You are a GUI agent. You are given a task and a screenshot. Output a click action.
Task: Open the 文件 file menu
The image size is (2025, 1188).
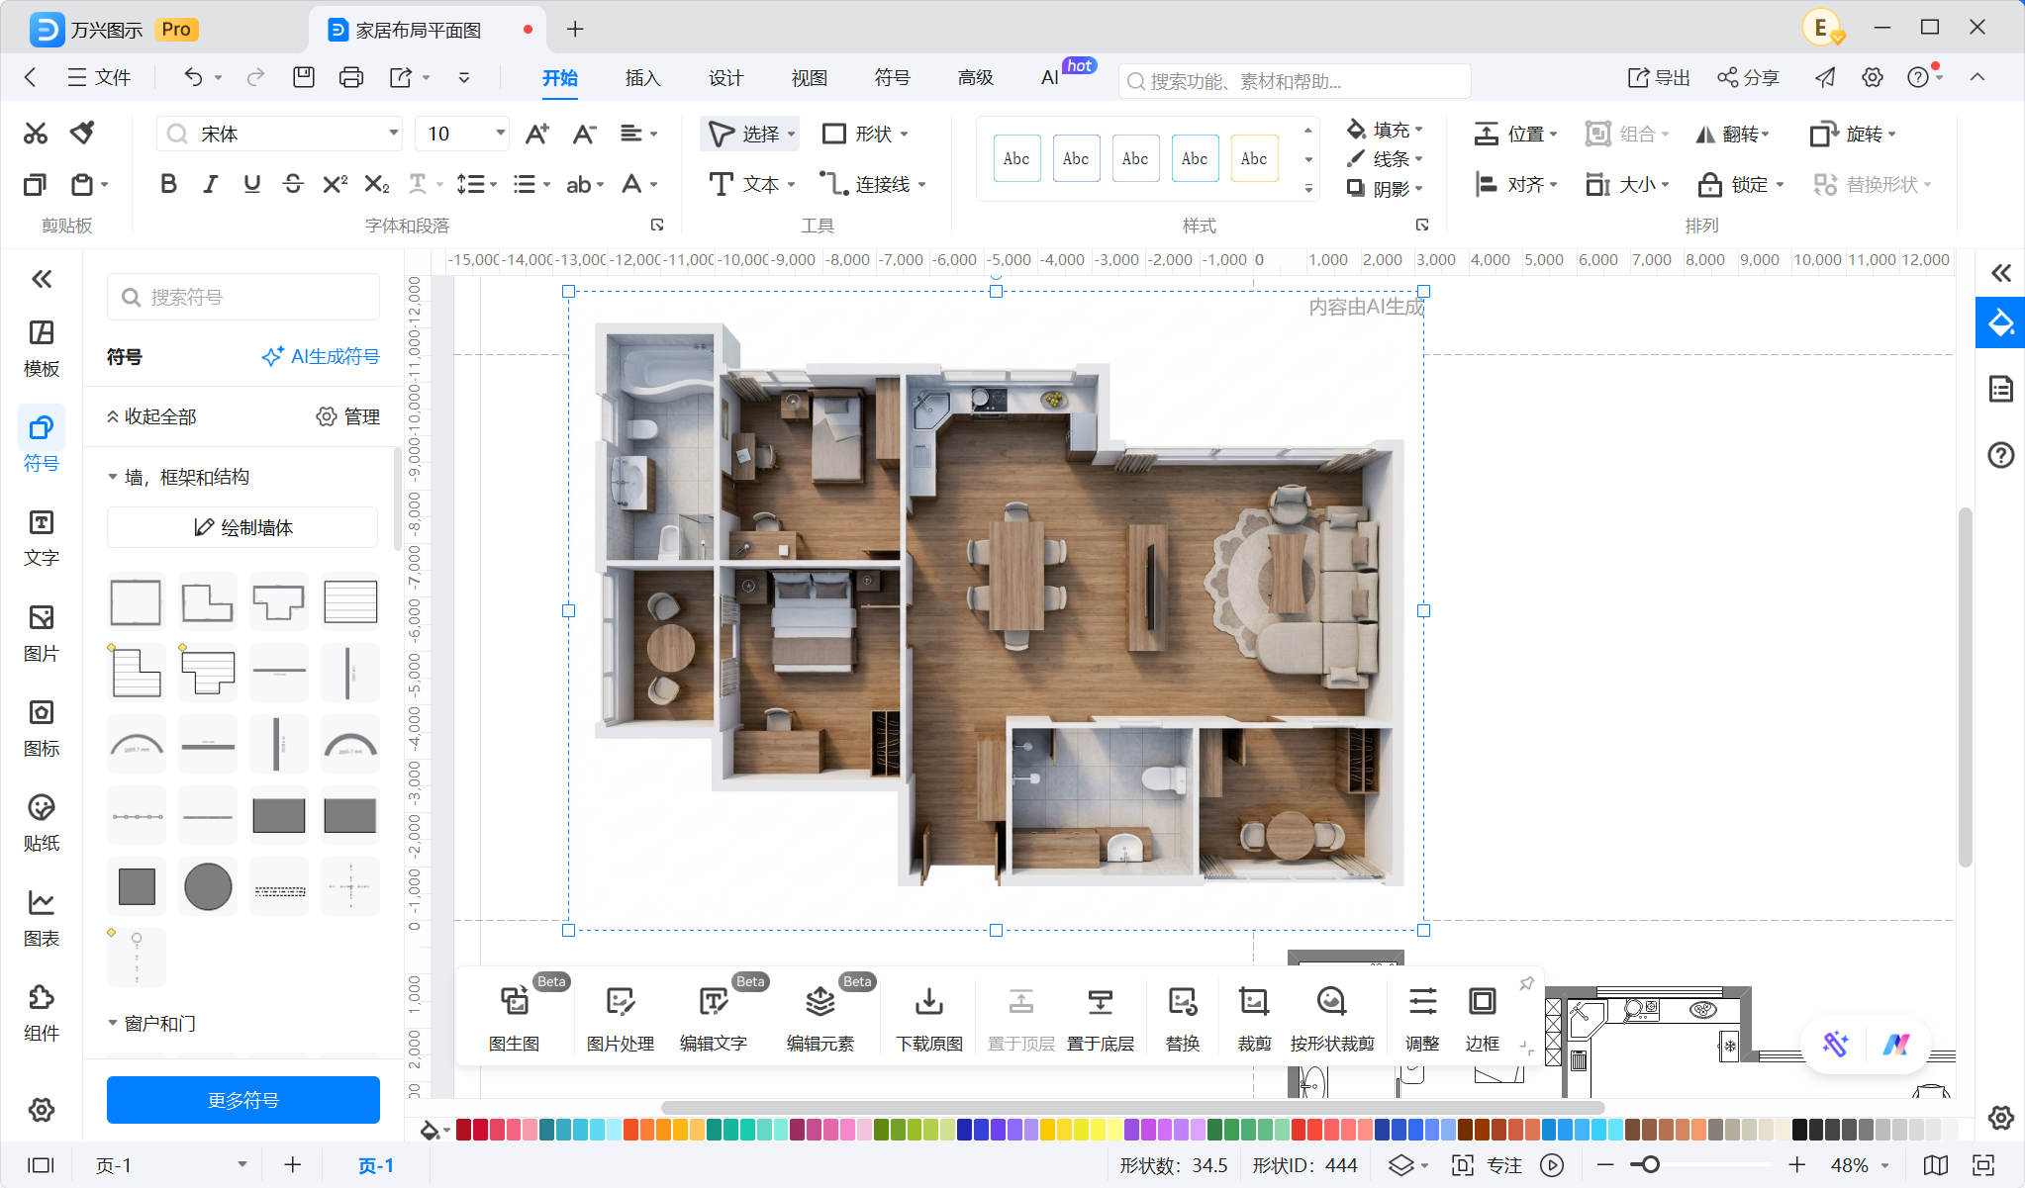[x=99, y=77]
